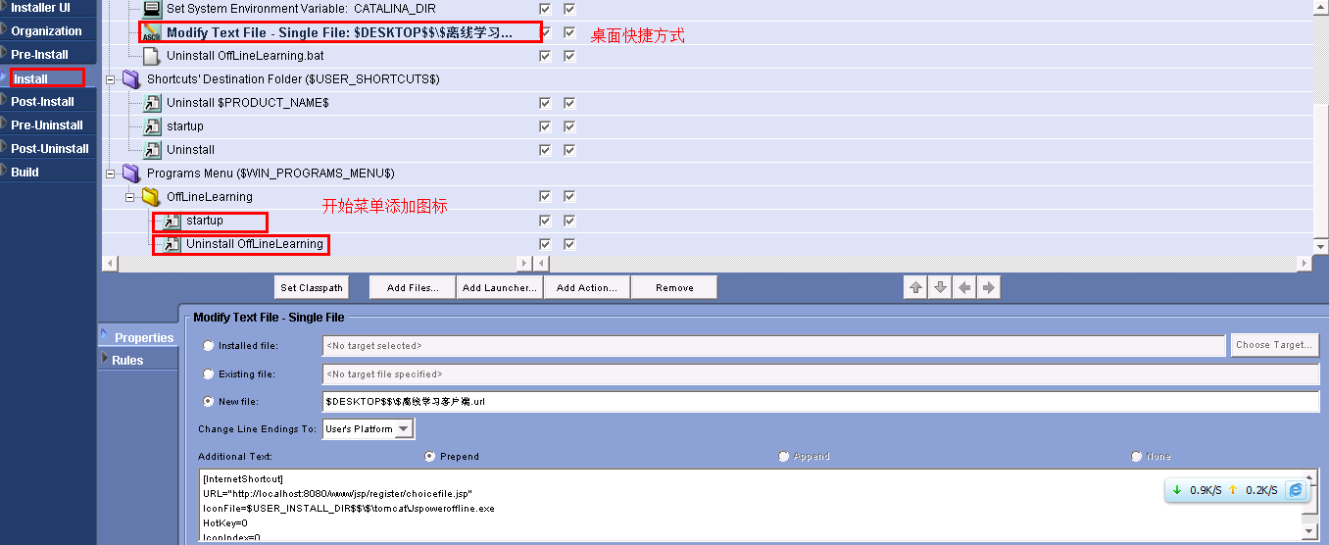Click the Add Action... button
The height and width of the screenshot is (545, 1329).
[x=586, y=287]
